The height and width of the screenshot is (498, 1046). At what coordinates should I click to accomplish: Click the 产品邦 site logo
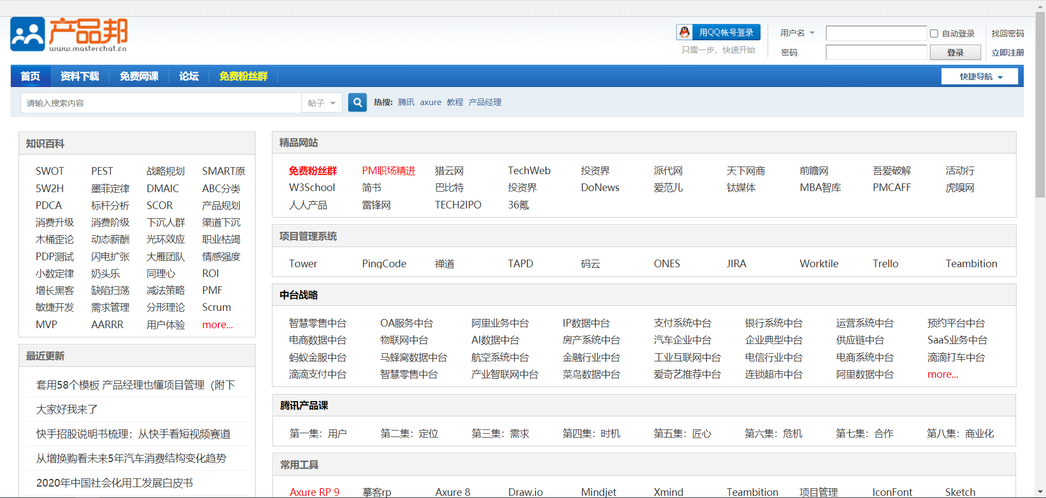pos(69,34)
